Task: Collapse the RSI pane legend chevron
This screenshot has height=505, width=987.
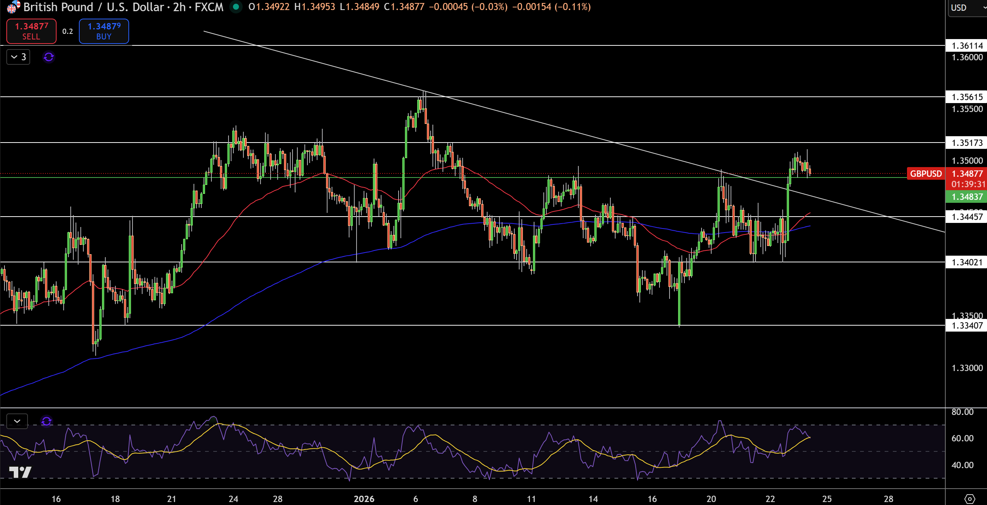Action: pyautogui.click(x=17, y=421)
